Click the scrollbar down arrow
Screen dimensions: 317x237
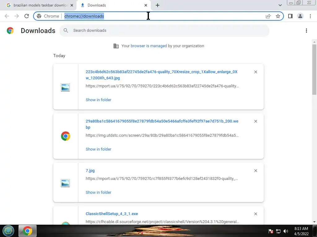tap(314, 222)
